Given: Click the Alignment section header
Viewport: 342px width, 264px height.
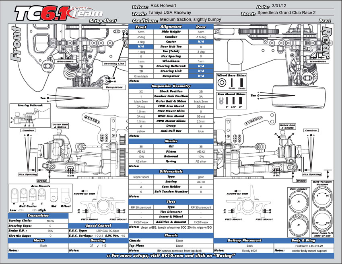Looking at the screenshot, I should [x=171, y=27].
